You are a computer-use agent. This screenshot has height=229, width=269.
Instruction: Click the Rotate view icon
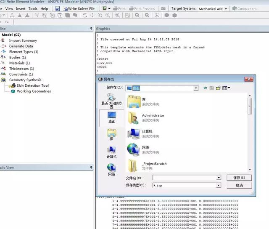coord(85,15)
